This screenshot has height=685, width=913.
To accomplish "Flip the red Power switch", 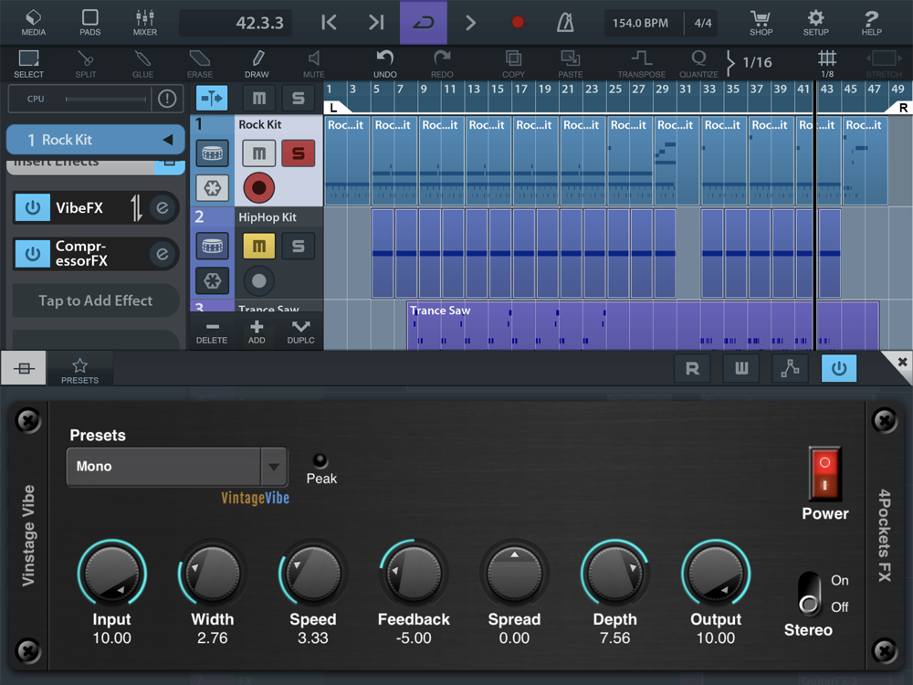I will point(824,473).
